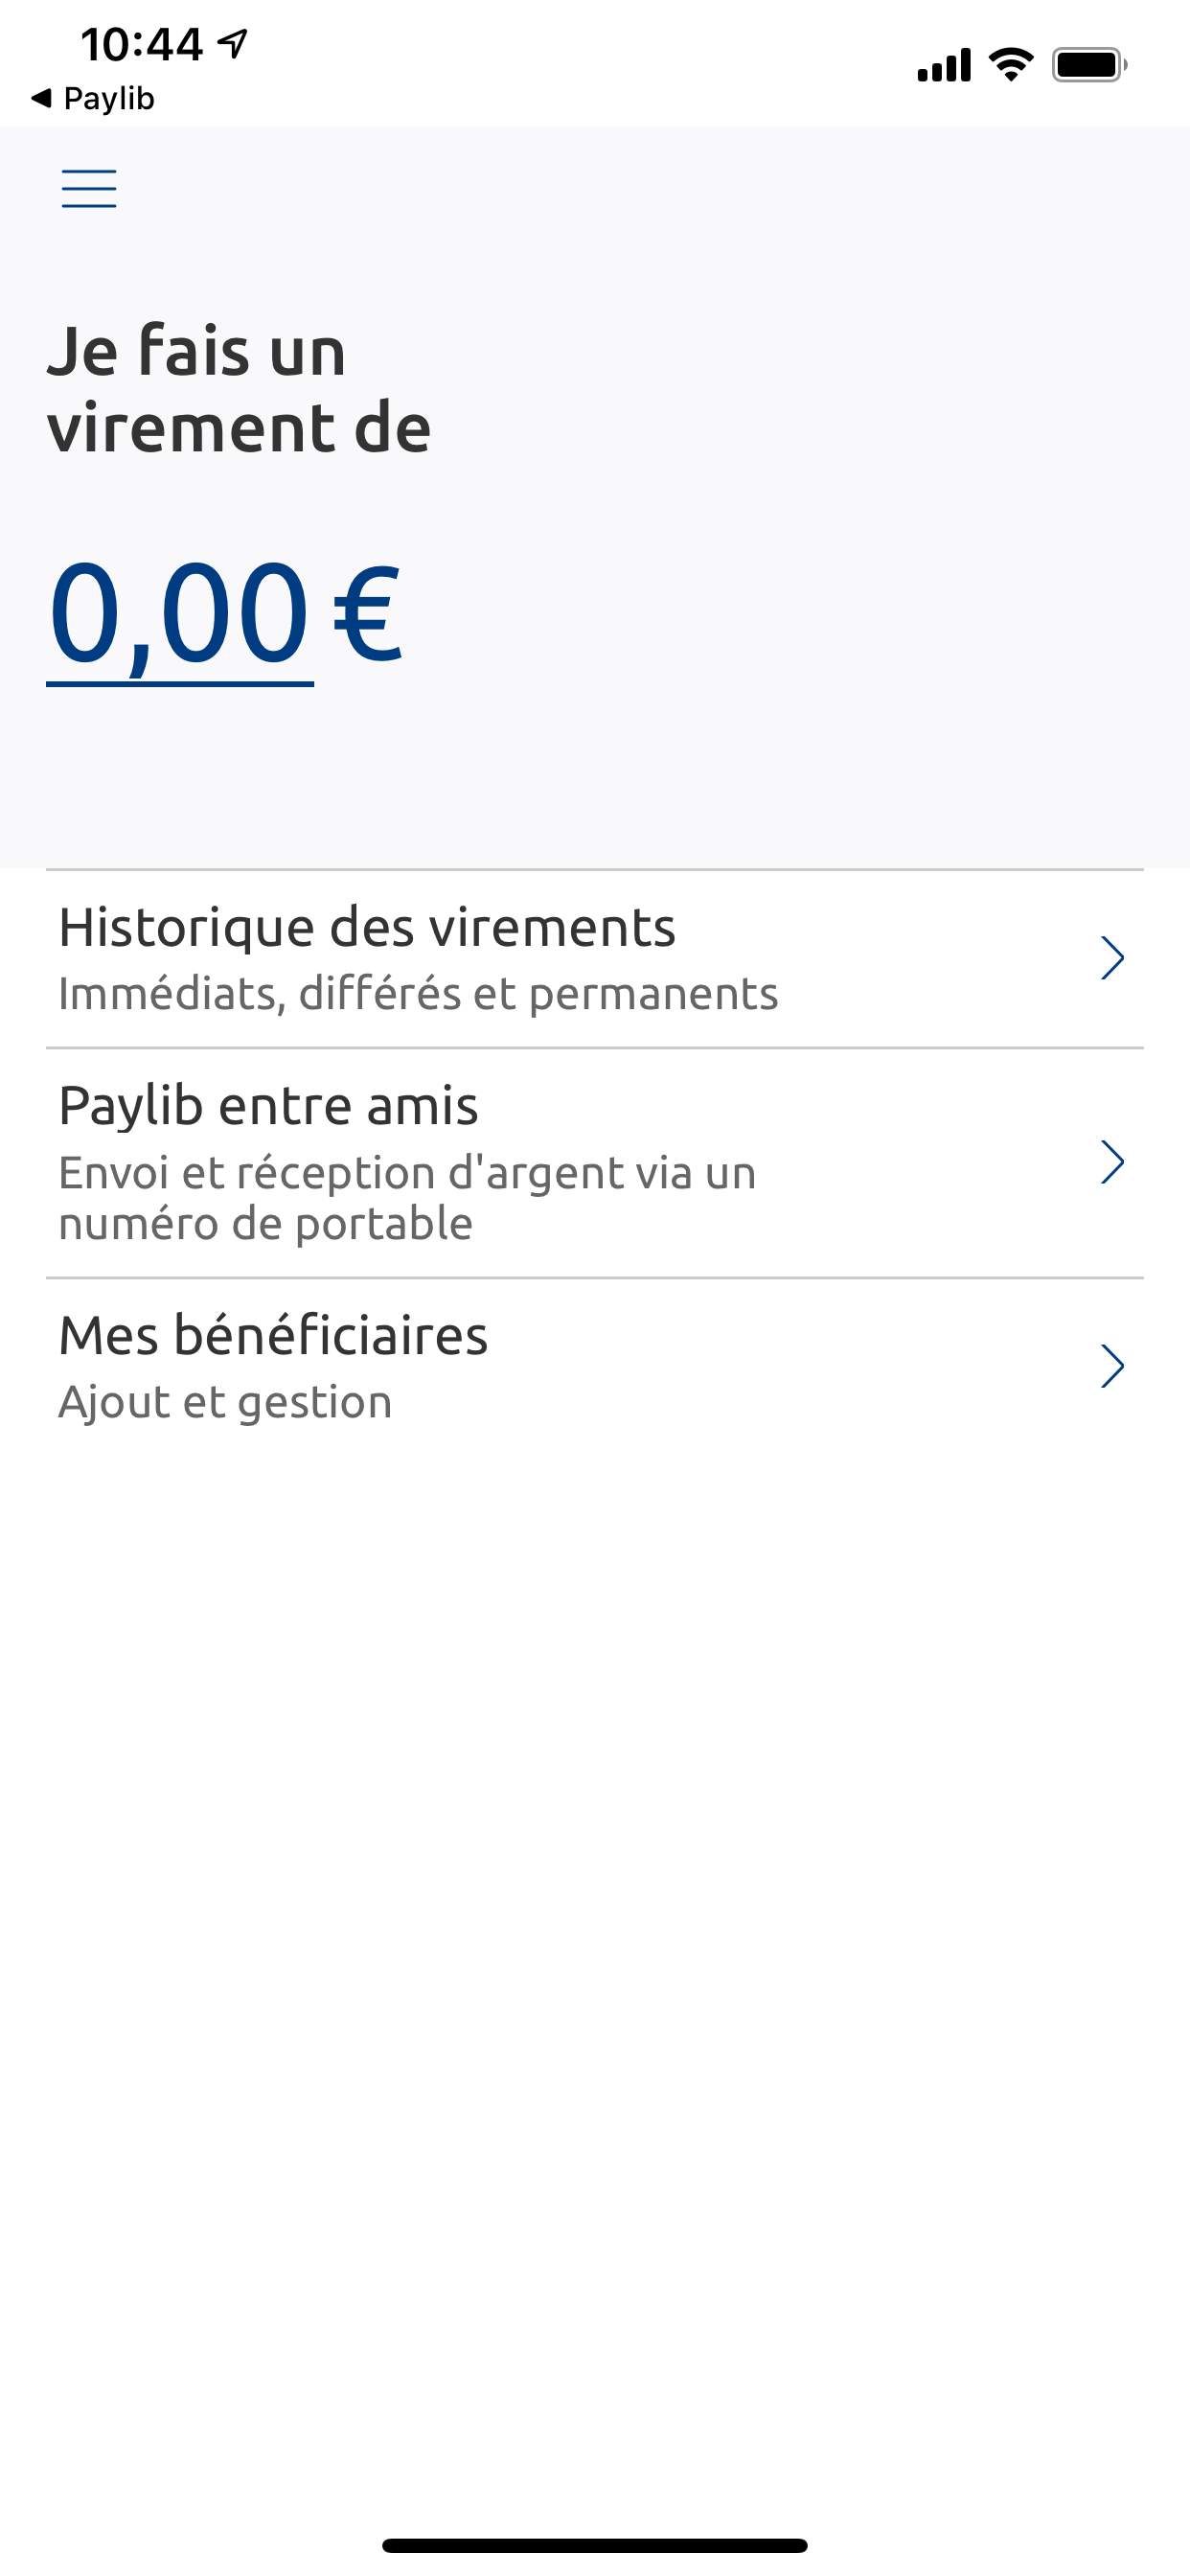
Task: Go to Mes bénéficiaires
Action: pos(273,1336)
